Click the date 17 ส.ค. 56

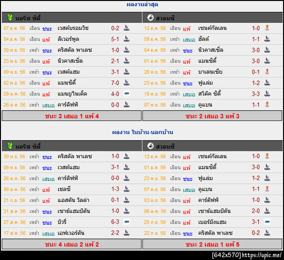14,233
